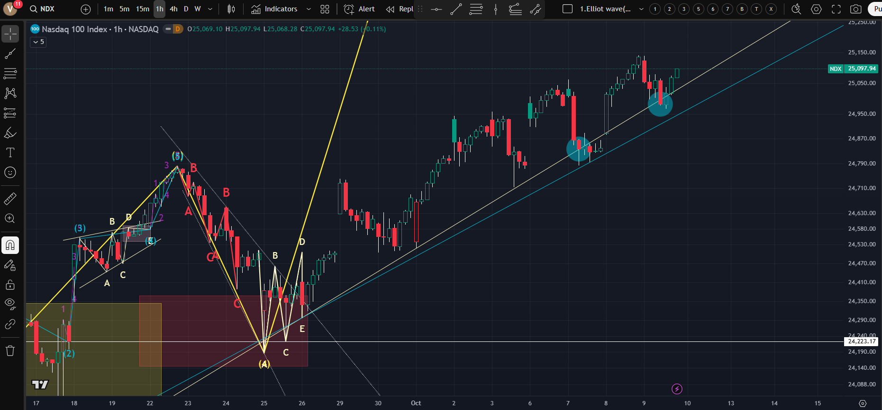Click the NDX symbol search field

(x=47, y=9)
